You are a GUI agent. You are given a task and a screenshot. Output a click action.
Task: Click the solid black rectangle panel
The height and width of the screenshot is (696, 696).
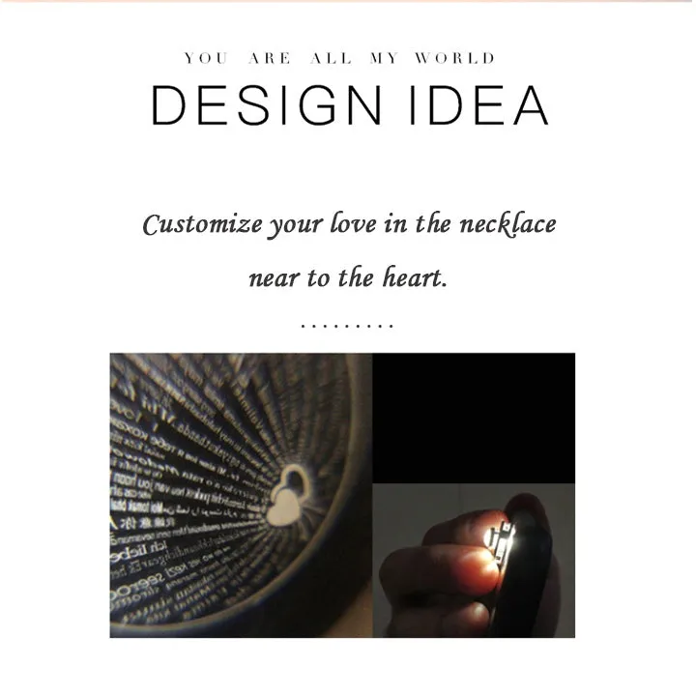point(474,419)
